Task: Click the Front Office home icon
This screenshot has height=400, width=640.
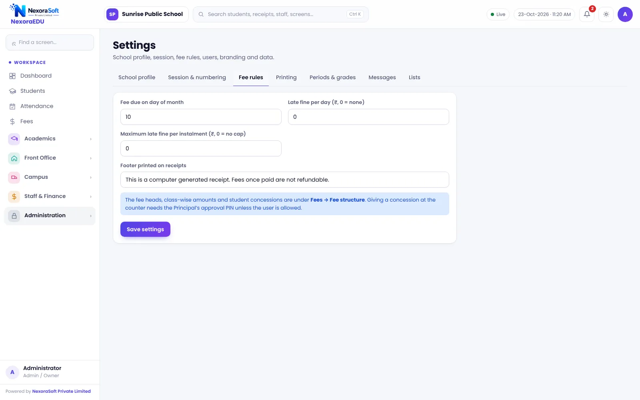Action: click(x=14, y=158)
